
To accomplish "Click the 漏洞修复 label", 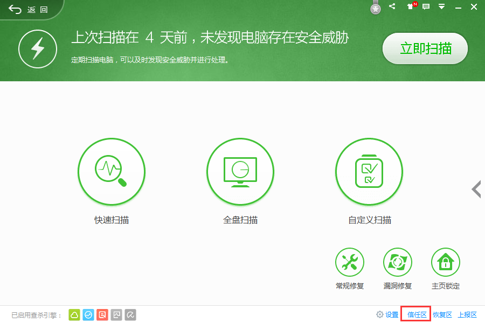I will pos(398,286).
